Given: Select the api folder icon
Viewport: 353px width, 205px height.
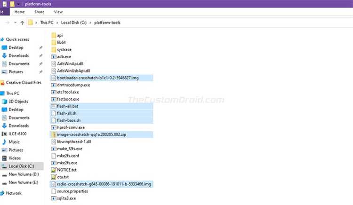Looking at the screenshot, I should 53,35.
